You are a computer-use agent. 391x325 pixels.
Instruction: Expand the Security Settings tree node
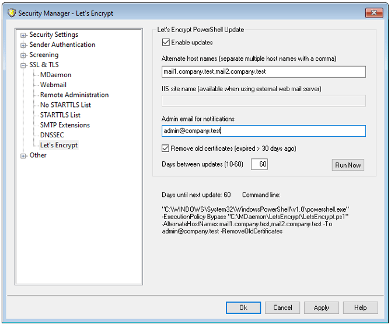click(x=23, y=35)
